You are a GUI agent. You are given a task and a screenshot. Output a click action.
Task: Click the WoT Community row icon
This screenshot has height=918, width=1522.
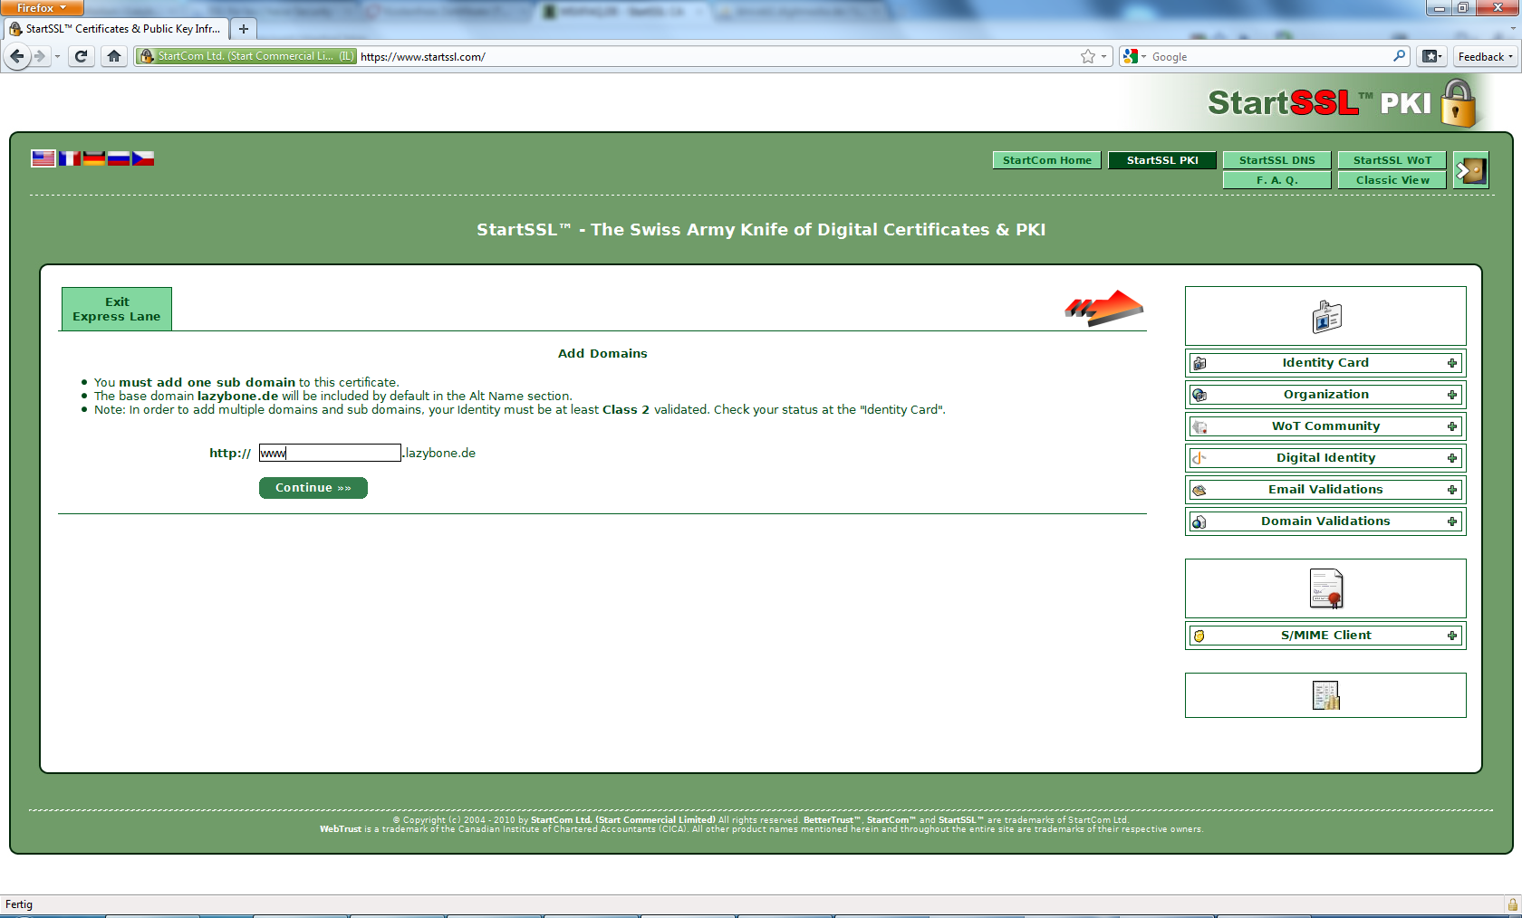coord(1199,426)
